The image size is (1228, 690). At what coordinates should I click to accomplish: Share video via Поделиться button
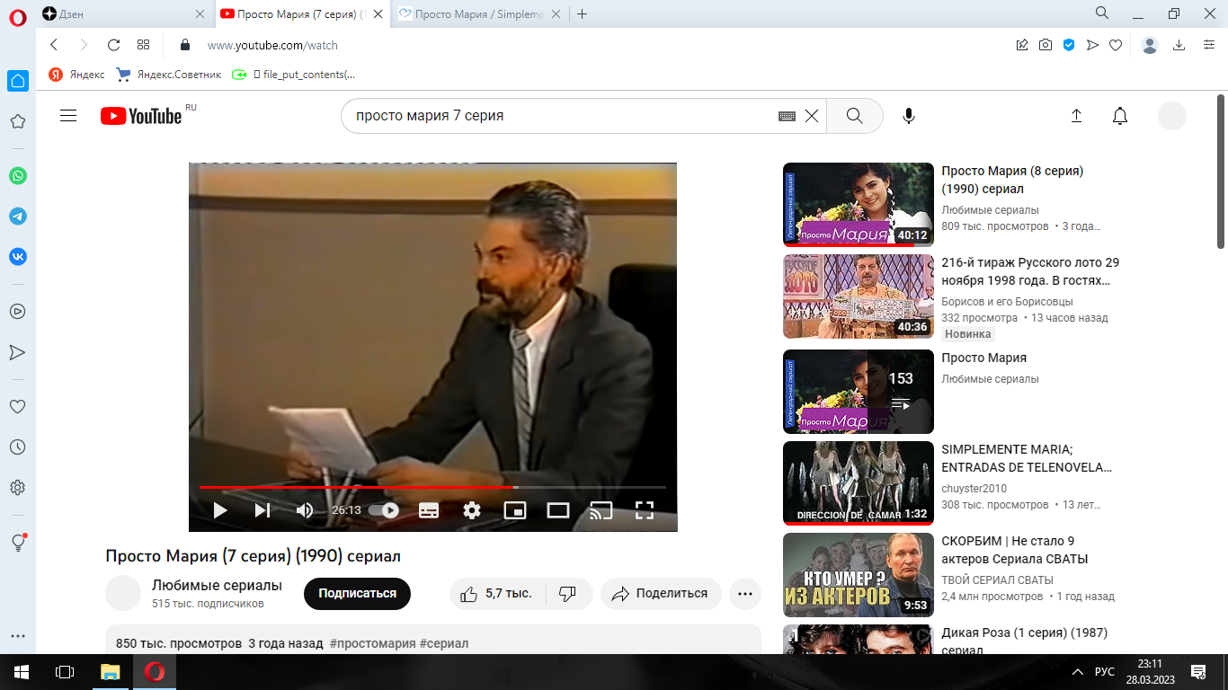pos(661,594)
